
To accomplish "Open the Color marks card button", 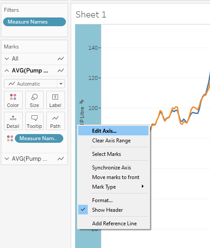I will click(13, 100).
